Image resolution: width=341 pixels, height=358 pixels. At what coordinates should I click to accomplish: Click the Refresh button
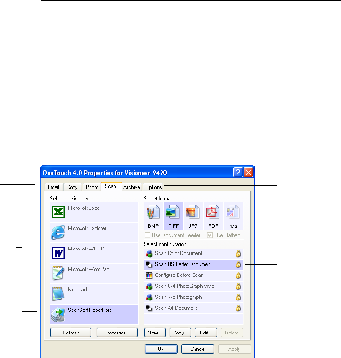pyautogui.click(x=71, y=333)
